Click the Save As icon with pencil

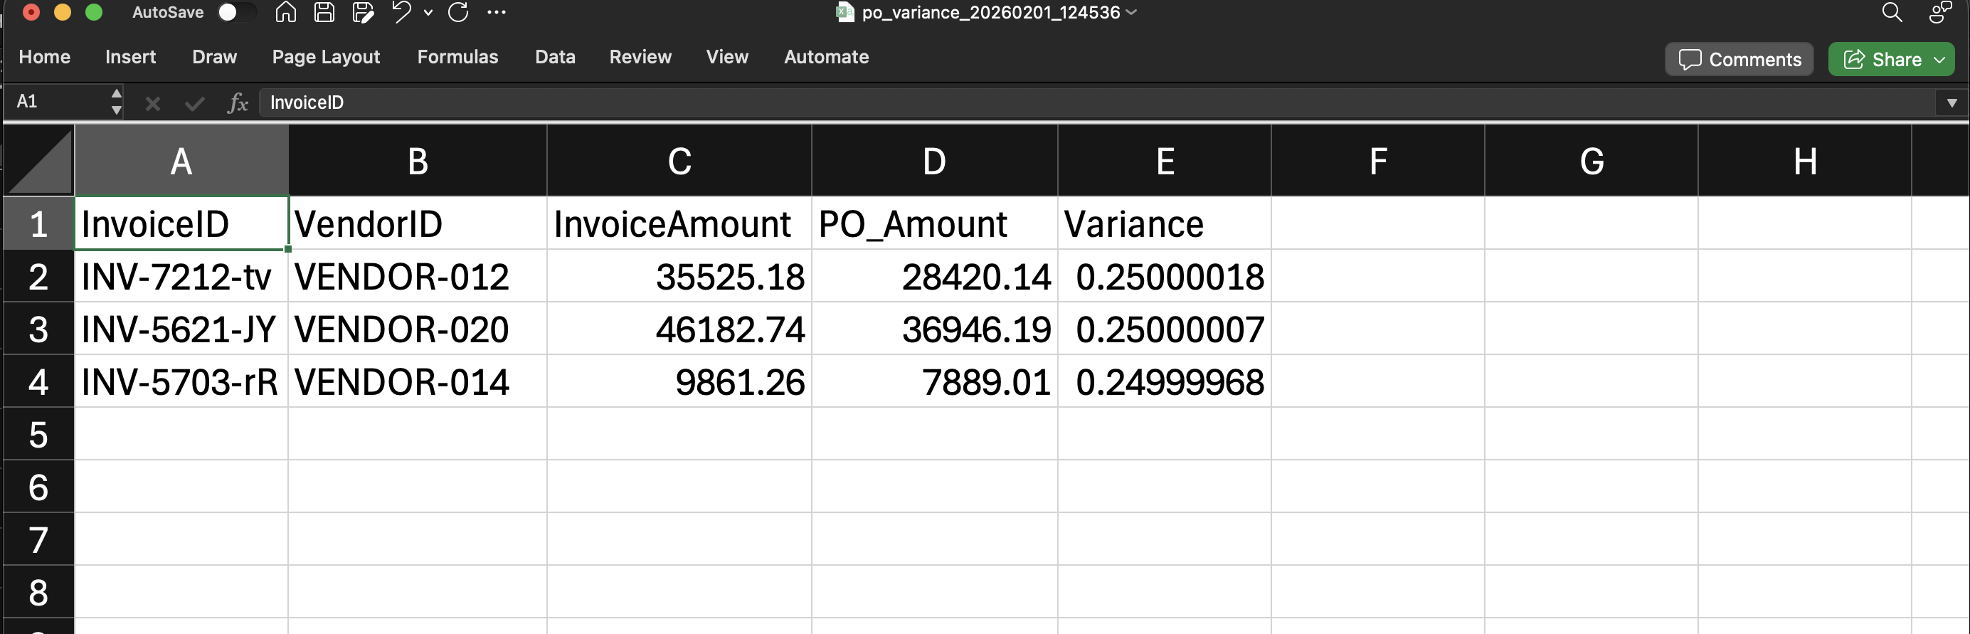363,12
